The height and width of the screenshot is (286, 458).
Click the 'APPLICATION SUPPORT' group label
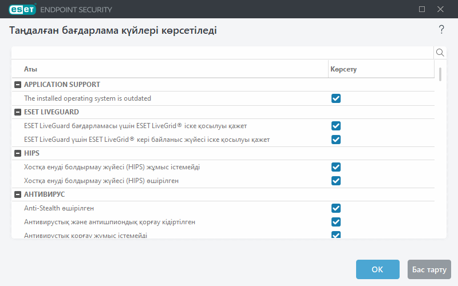[x=62, y=85]
